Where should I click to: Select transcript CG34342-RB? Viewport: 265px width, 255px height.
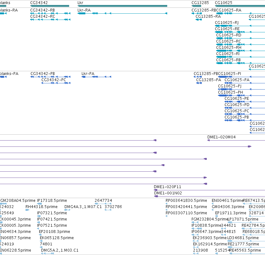42,10
